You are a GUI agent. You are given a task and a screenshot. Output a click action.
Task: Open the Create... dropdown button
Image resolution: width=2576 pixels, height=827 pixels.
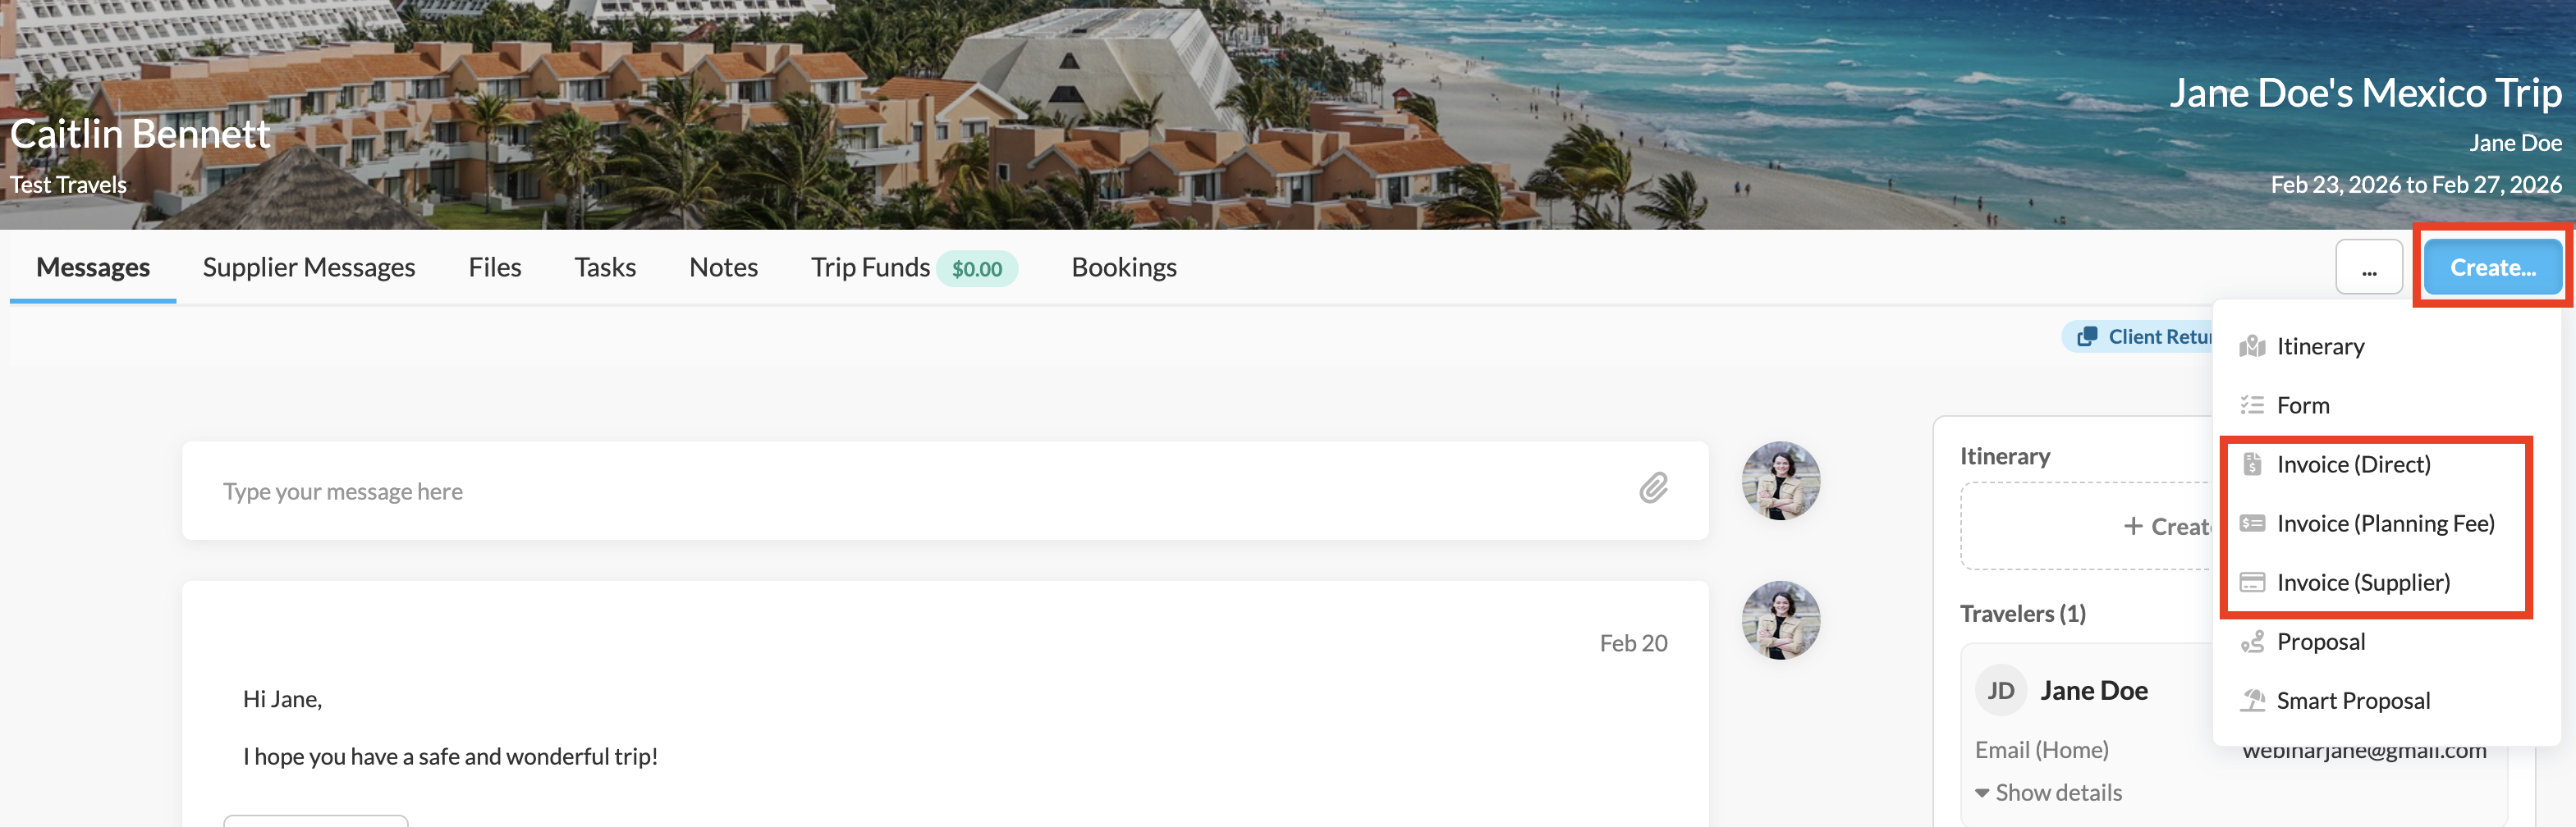[2492, 267]
